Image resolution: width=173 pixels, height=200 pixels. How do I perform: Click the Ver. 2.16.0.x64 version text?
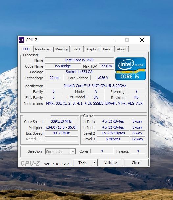click(x=57, y=164)
